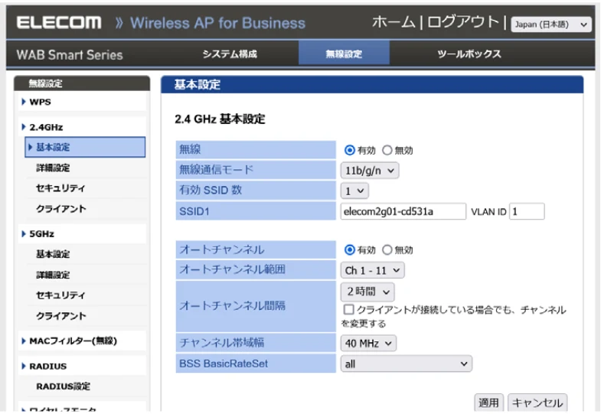Click the Wireless AP for Business title

tap(217, 23)
